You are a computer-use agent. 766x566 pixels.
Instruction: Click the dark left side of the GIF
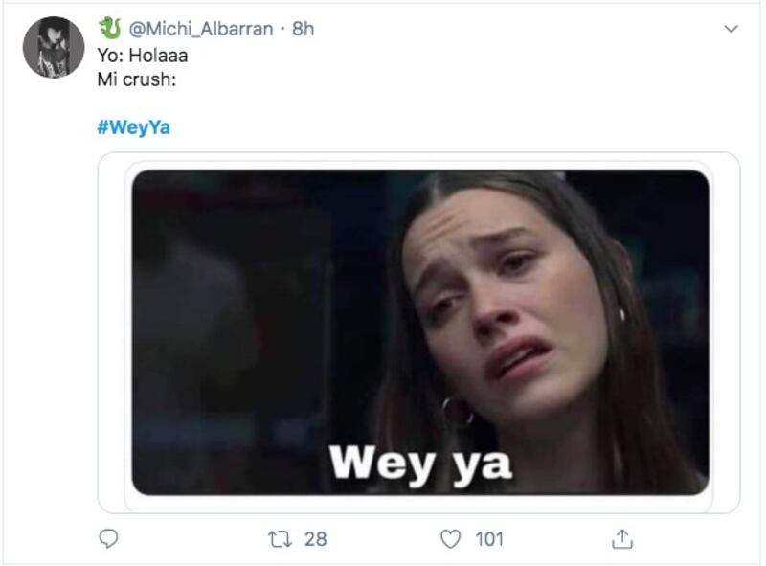coord(235,332)
